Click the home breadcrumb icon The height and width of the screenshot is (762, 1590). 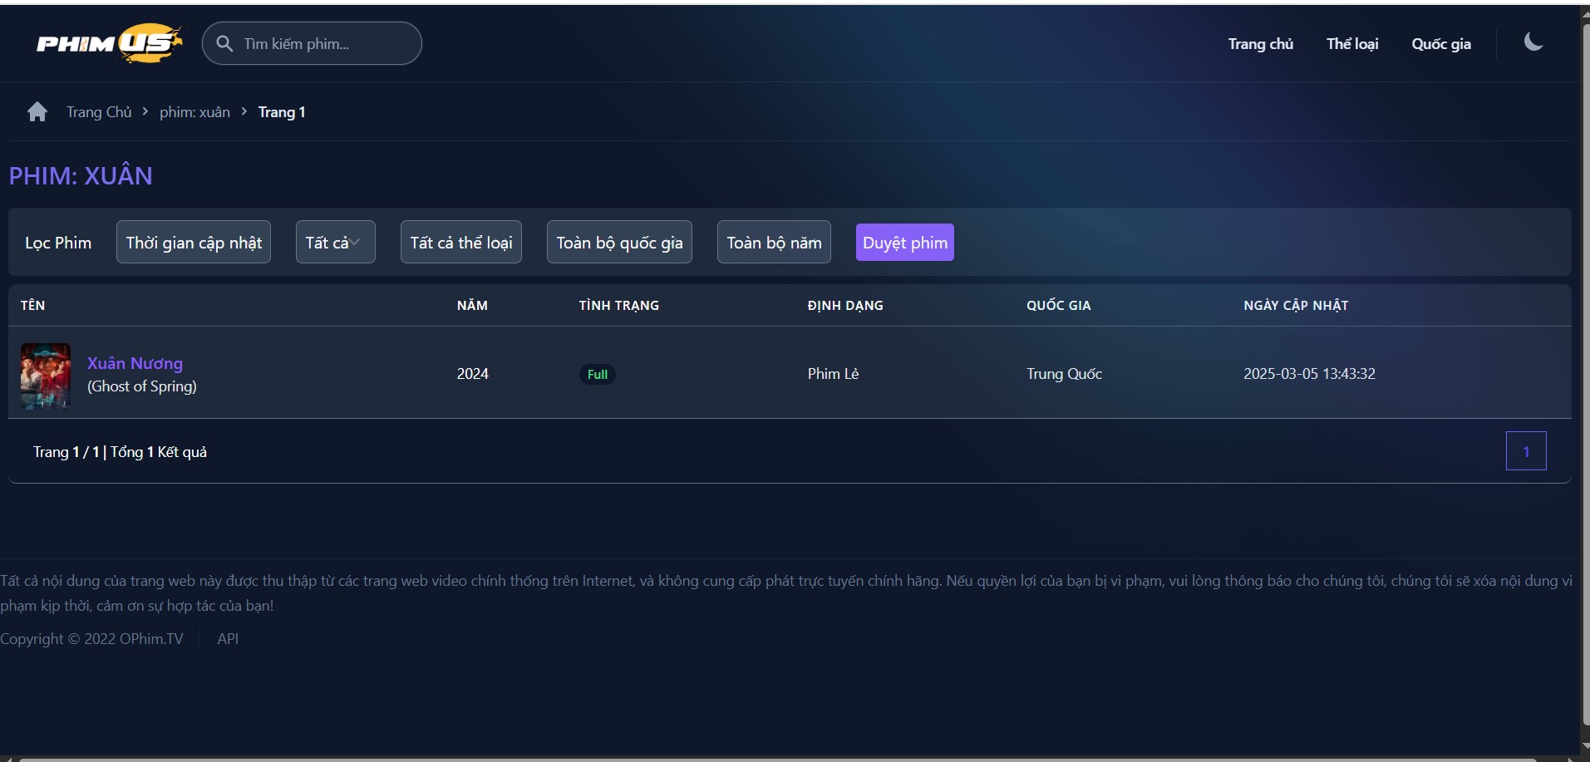37,112
